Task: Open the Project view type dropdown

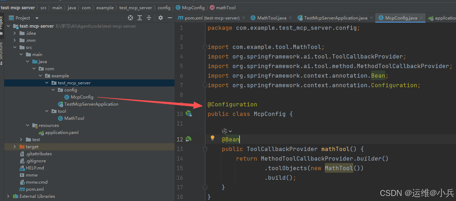Action: coord(37,18)
